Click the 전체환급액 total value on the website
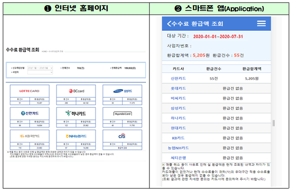292x191 pixels. pos(130,68)
